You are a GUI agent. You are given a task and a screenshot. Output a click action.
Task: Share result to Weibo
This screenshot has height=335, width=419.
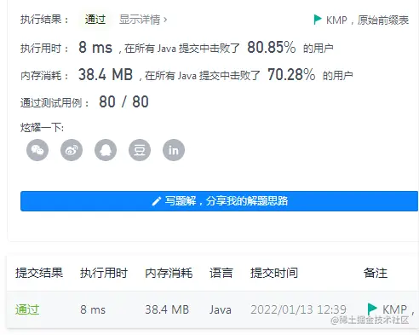click(72, 150)
